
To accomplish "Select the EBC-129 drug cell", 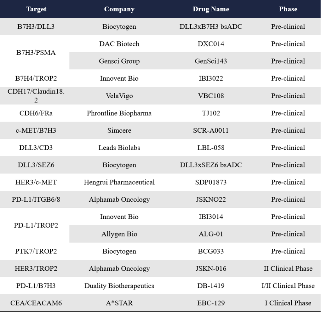I will 211,303.
